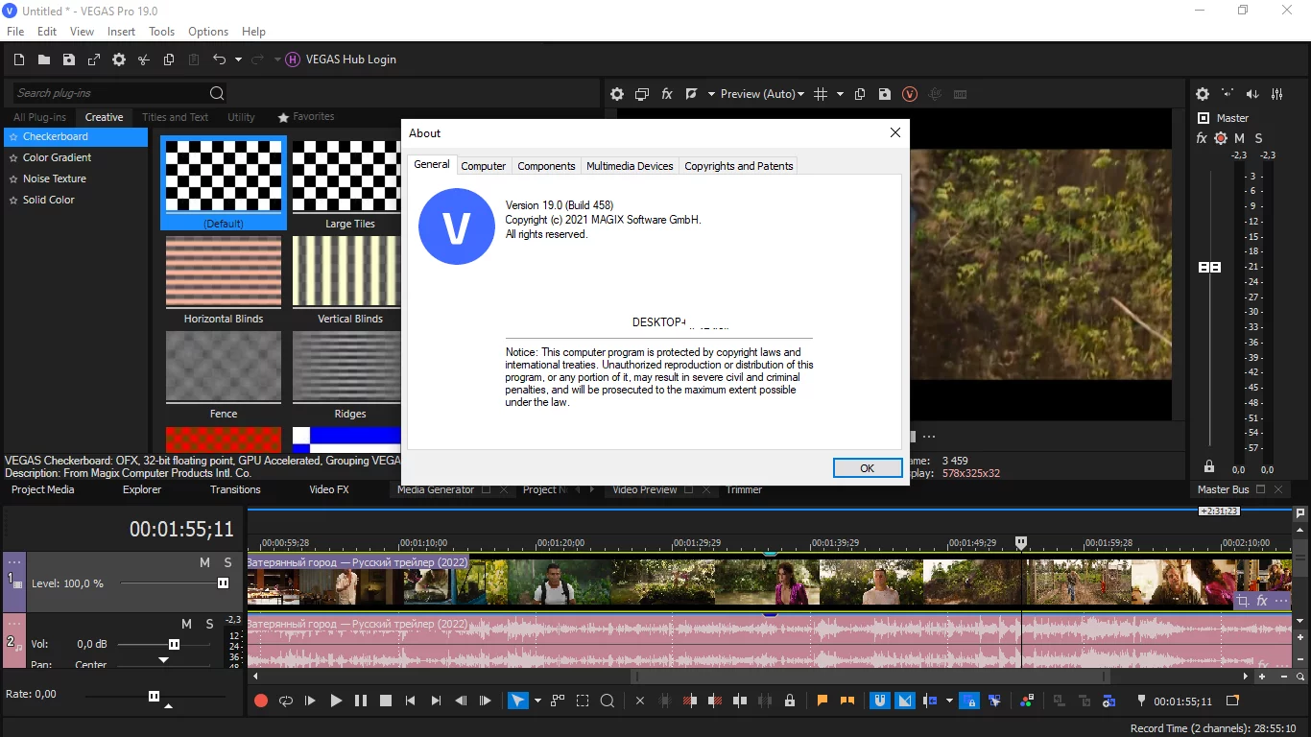Switch to Computer tab in About dialog
Viewport: 1311px width, 737px height.
click(x=483, y=166)
